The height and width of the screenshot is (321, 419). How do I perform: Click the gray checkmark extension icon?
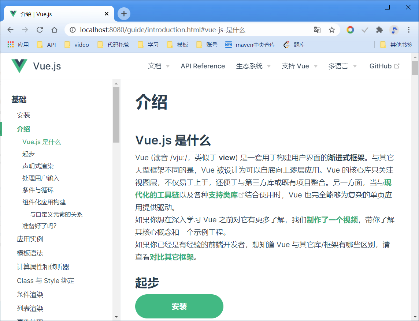click(365, 30)
